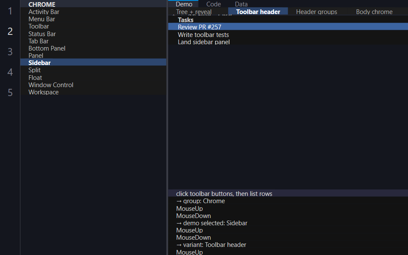Open the Activity Bar demo
Screen dimensions: 408x255
tap(93, 12)
